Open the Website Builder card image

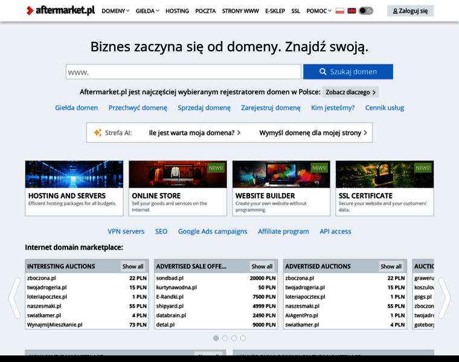click(x=281, y=174)
